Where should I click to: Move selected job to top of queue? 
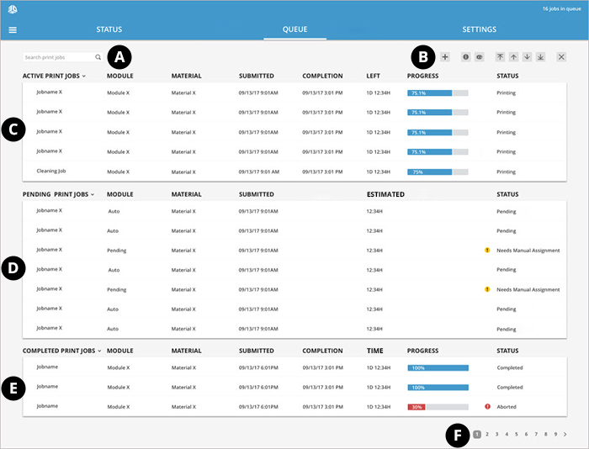[x=500, y=57]
